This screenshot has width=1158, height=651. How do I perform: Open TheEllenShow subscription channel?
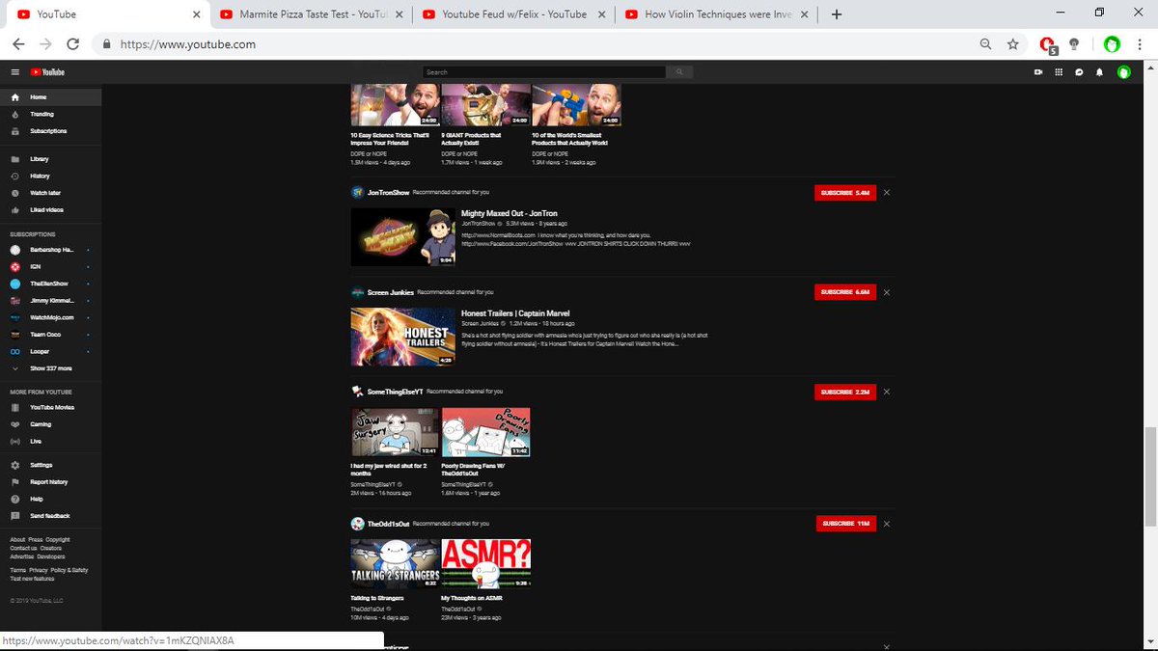point(50,284)
